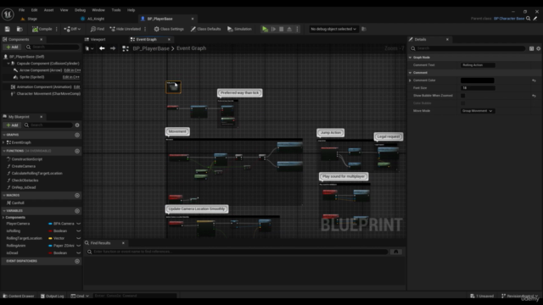Add a new variable with plus icon
This screenshot has width=543, height=305.
(77, 211)
